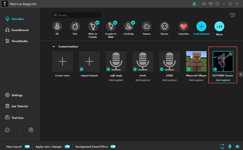Add keybind for ASMR voice
The width and height of the screenshot is (243, 150).
pos(169,80)
